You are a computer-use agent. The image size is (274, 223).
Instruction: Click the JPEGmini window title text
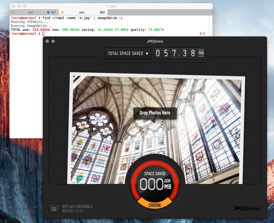155,42
